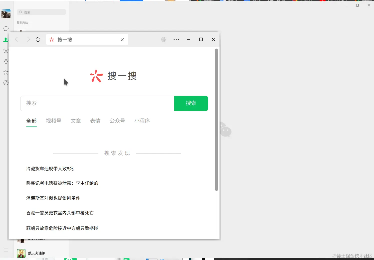Image resolution: width=374 pixels, height=260 pixels.
Task: Switch to the 表情 tab
Action: [95, 121]
